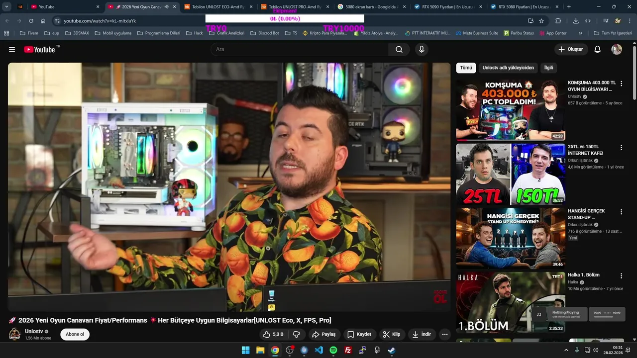
Task: Open Steam from the taskbar
Action: tap(392, 350)
